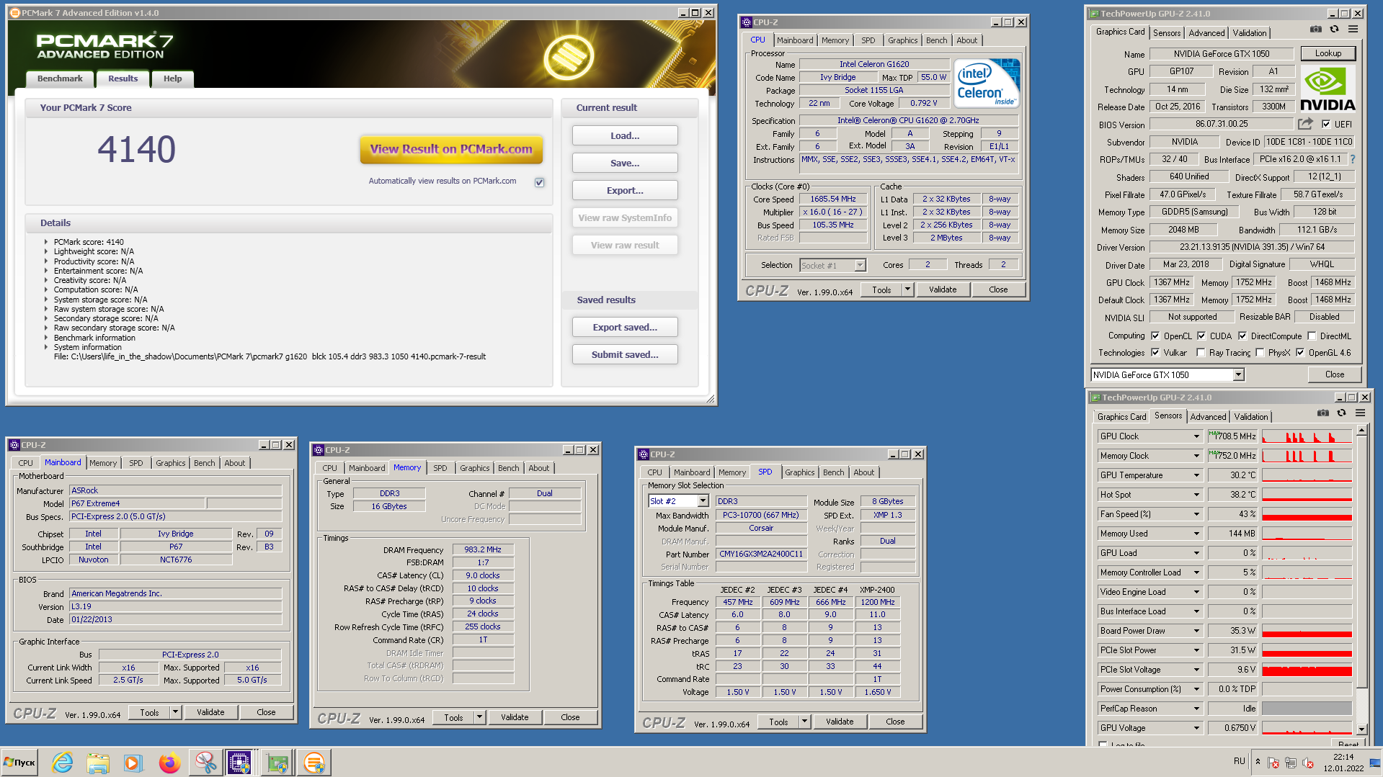Open Fan Speed (%) sensor dropdown
Image resolution: width=1383 pixels, height=777 pixels.
coord(1197,514)
